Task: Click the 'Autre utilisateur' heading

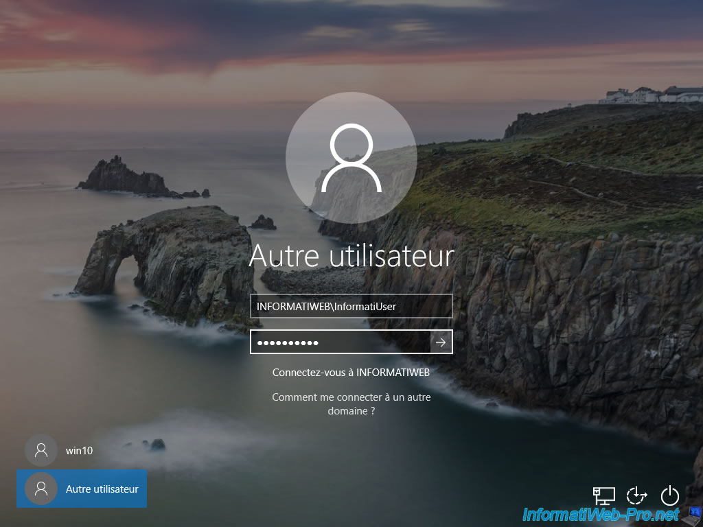Action: coord(351,256)
